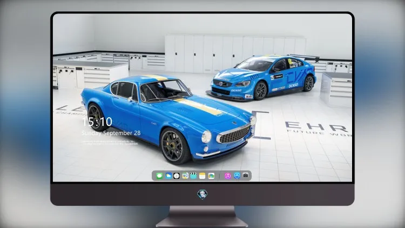The width and height of the screenshot is (405, 228).
Task: Open the yellow Notes app in the dock
Action: pos(202,176)
